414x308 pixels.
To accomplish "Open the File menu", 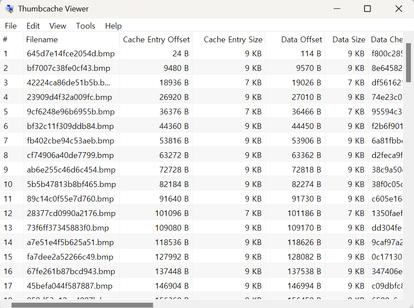I will coord(11,26).
